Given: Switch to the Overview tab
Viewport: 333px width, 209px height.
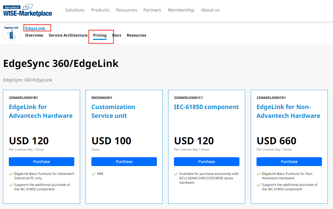Looking at the screenshot, I should click(34, 35).
